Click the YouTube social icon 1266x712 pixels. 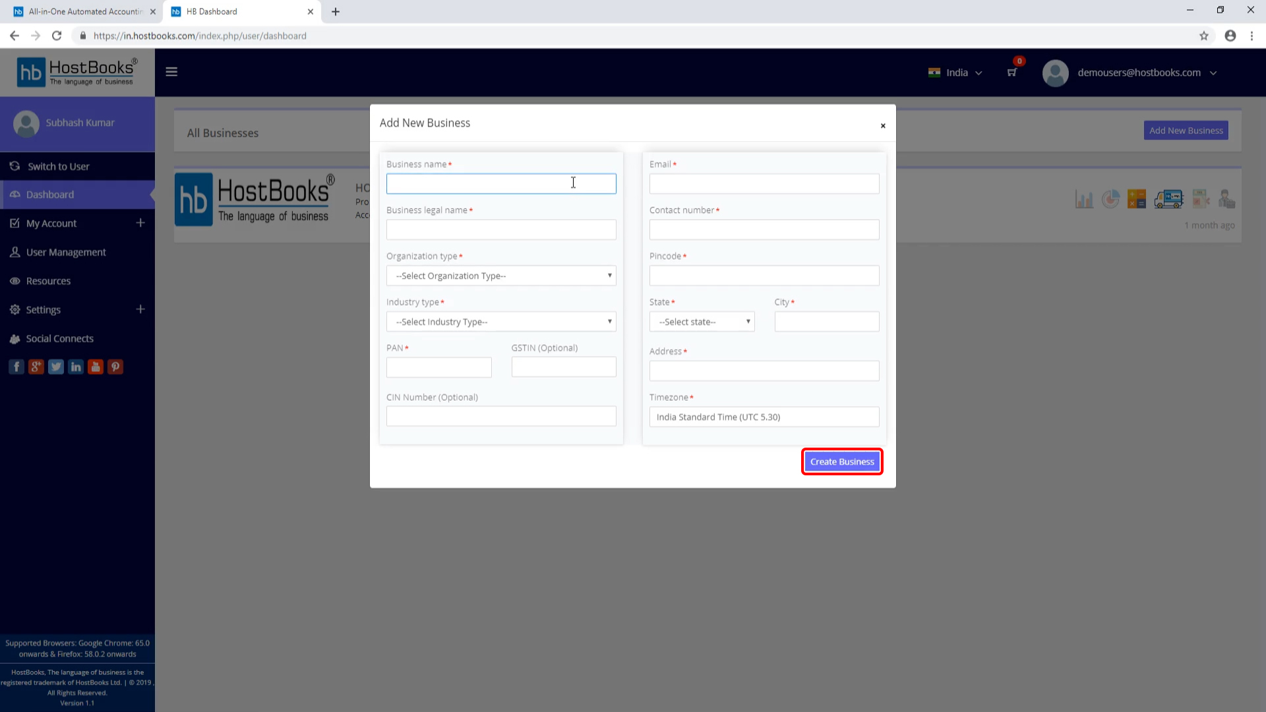(96, 367)
